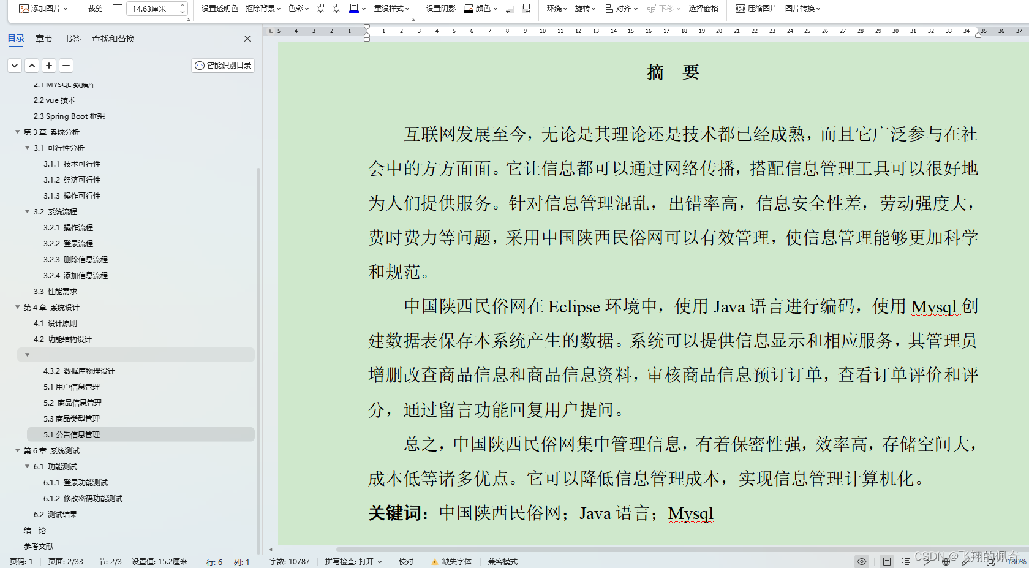Click 兼容模式 in the status bar

(503, 561)
